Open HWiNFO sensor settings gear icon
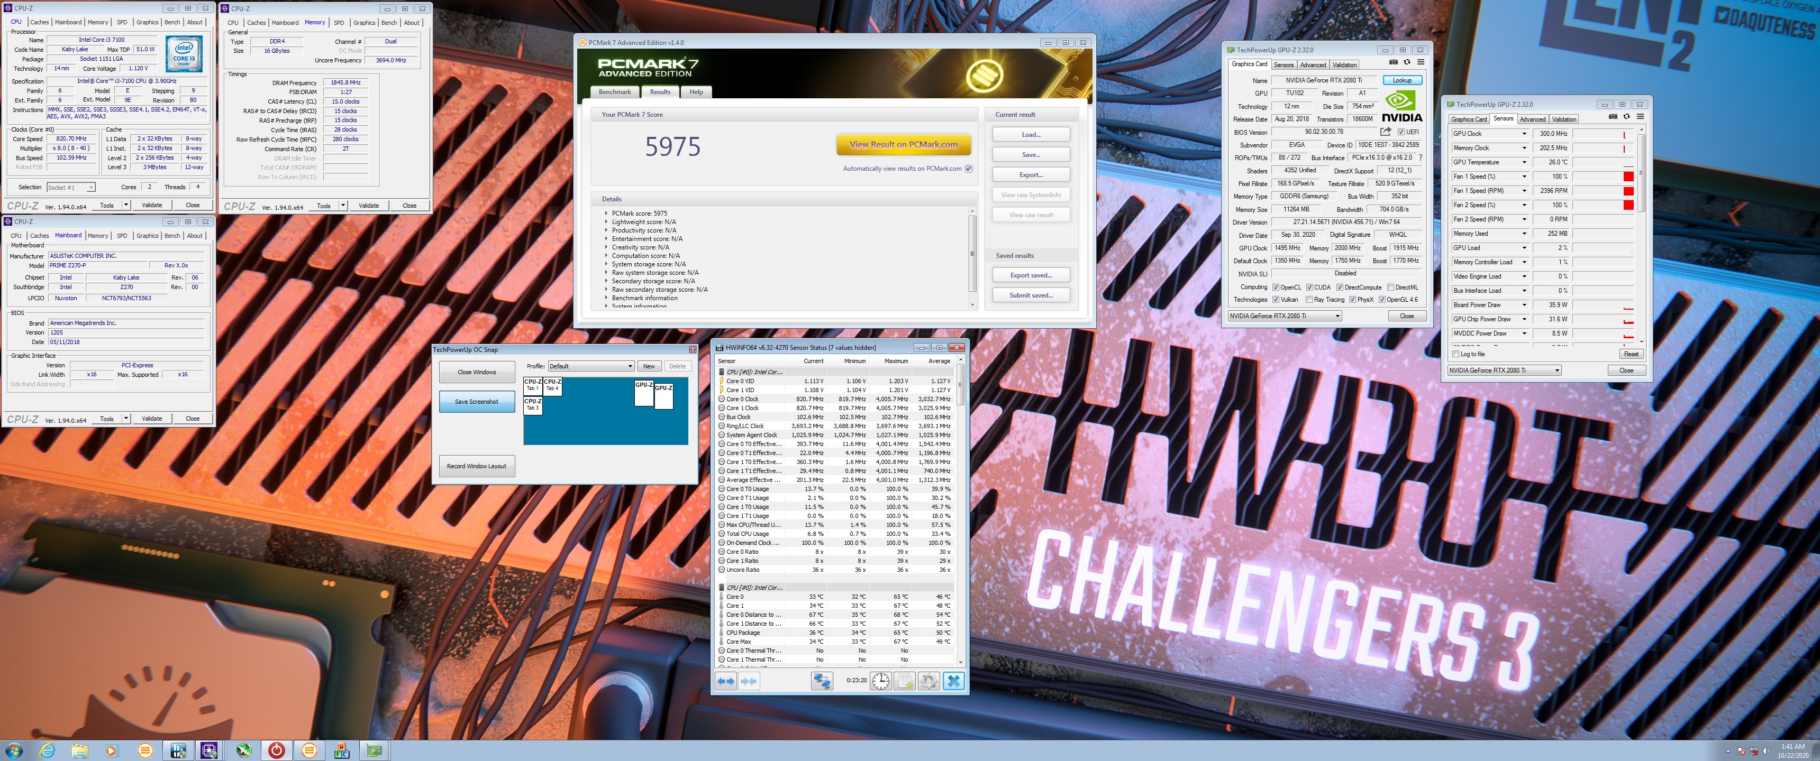Viewport: 1820px width, 761px height. point(929,681)
